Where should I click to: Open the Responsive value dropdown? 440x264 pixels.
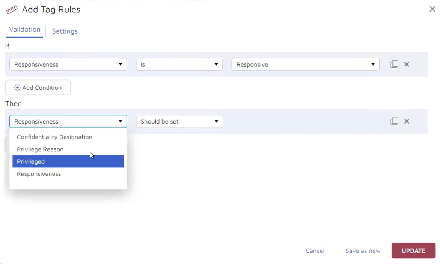[x=305, y=64]
